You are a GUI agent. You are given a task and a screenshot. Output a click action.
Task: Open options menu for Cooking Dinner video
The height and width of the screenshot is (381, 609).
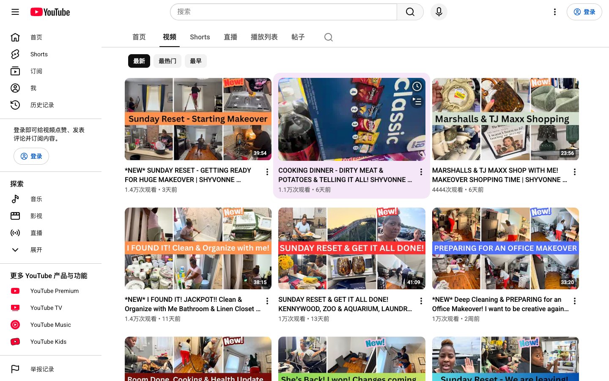[x=421, y=172]
